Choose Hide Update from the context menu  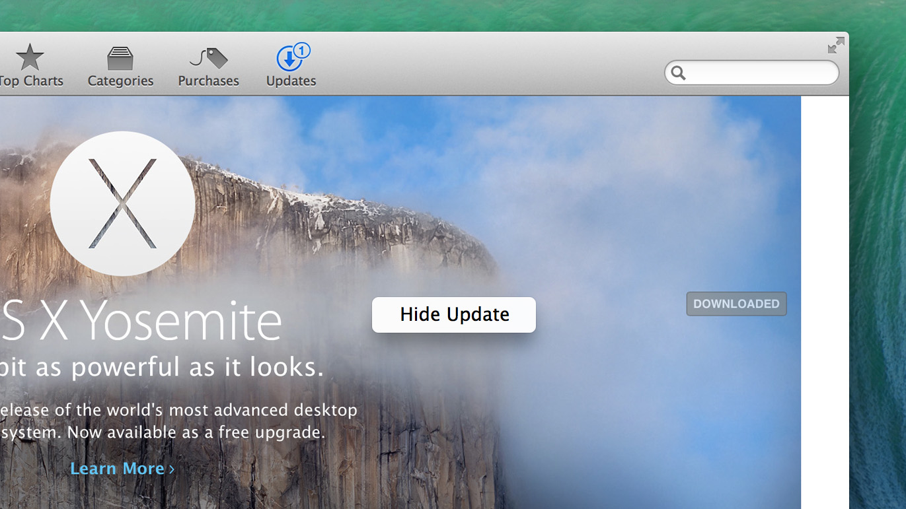pyautogui.click(x=454, y=315)
